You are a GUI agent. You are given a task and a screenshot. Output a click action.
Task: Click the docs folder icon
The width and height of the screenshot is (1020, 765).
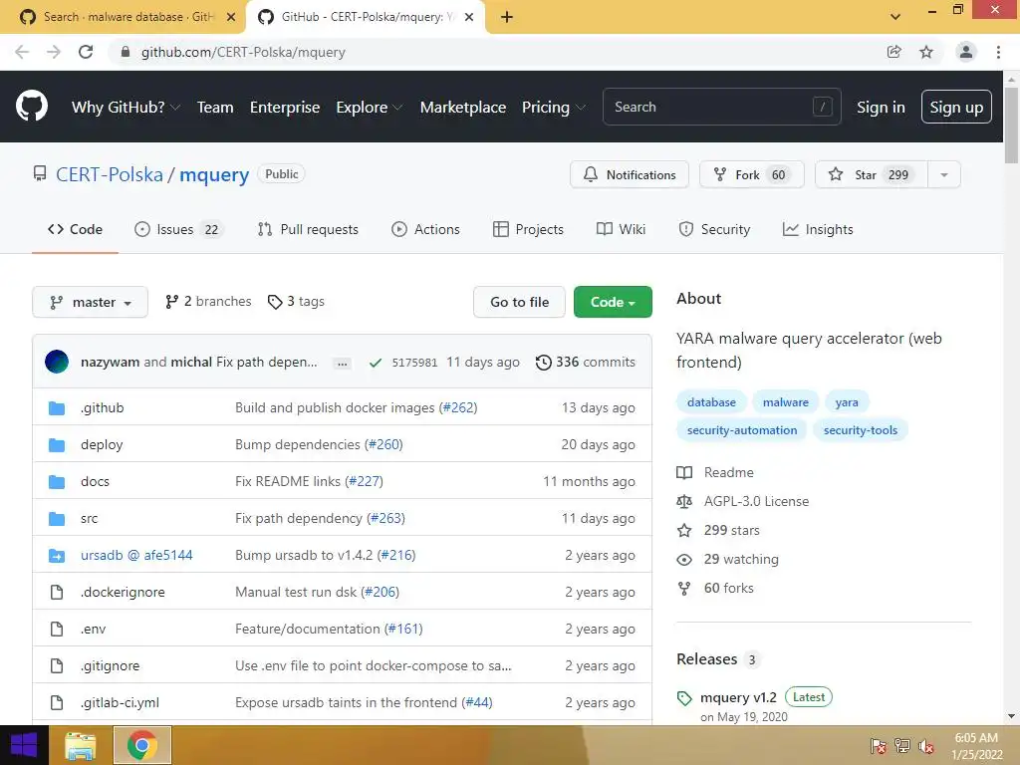pyautogui.click(x=57, y=482)
